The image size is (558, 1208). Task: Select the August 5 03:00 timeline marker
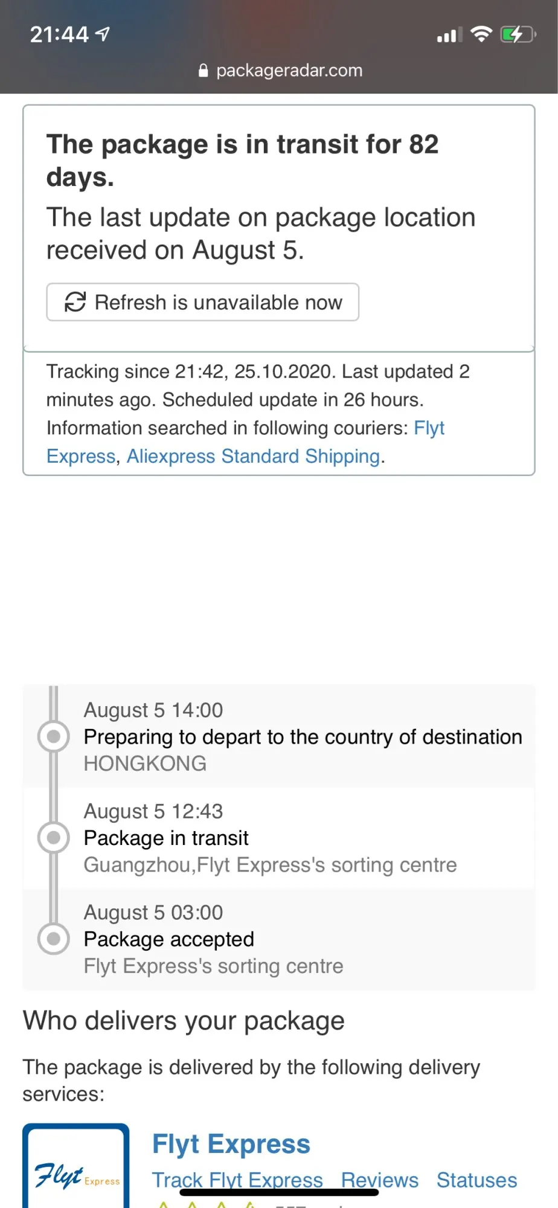54,939
